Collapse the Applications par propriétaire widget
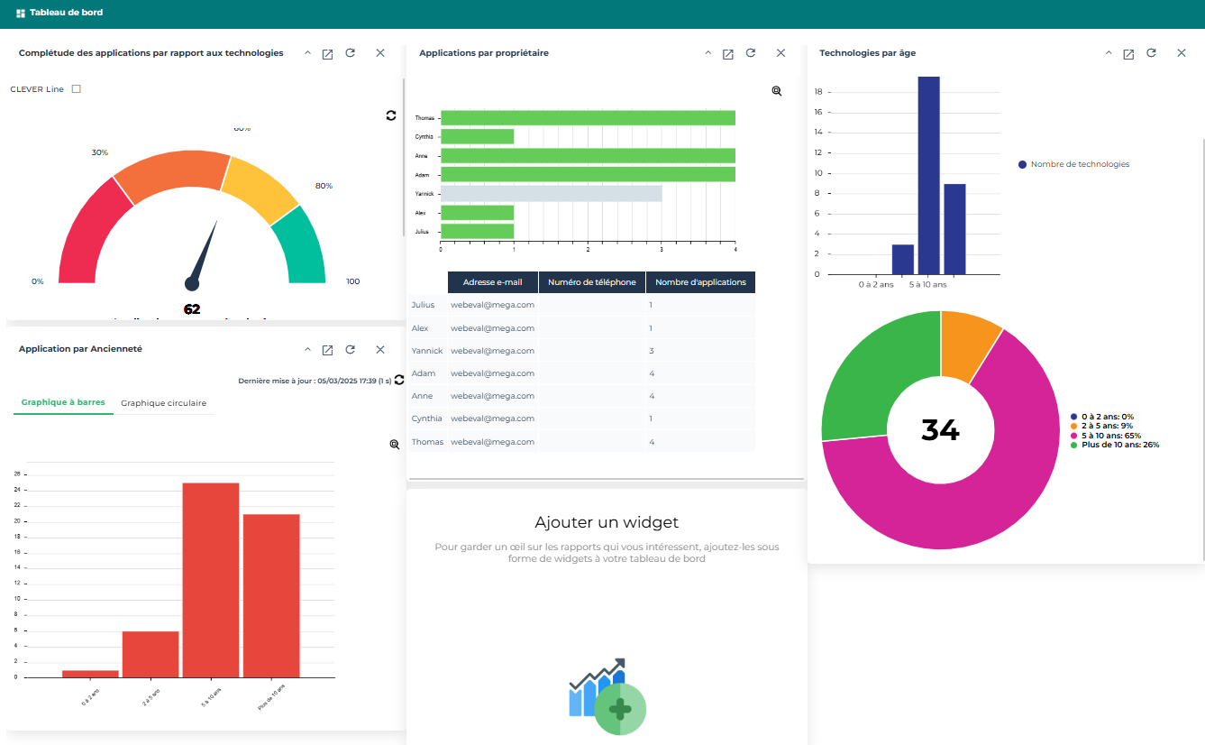The width and height of the screenshot is (1205, 745). 707,53
